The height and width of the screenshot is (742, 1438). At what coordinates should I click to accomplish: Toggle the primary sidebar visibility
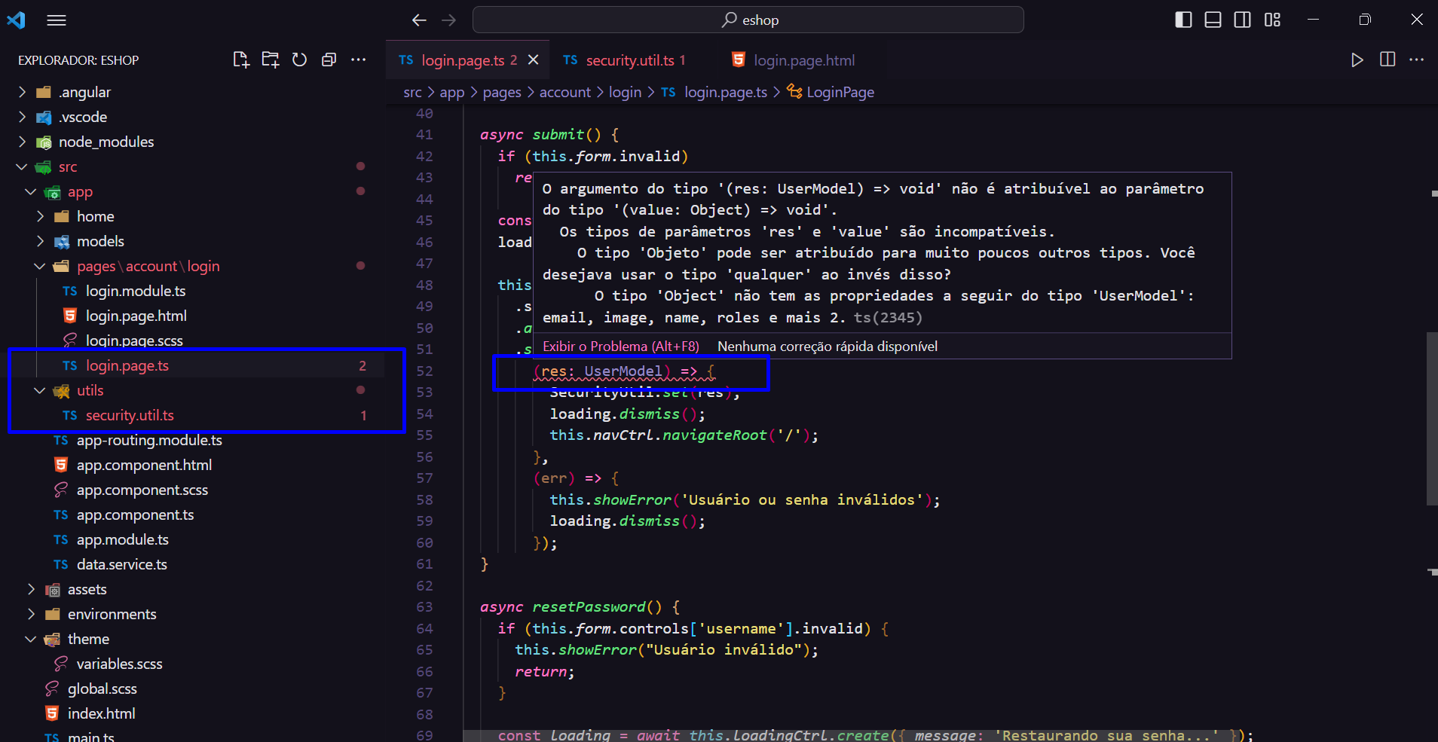point(1183,20)
